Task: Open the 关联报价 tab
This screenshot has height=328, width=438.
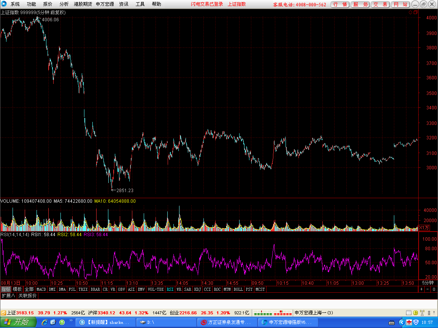Action: tap(27, 295)
